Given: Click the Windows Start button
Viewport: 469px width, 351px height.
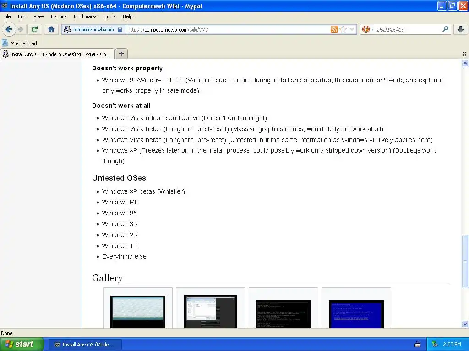Looking at the screenshot, I should 22,345.
